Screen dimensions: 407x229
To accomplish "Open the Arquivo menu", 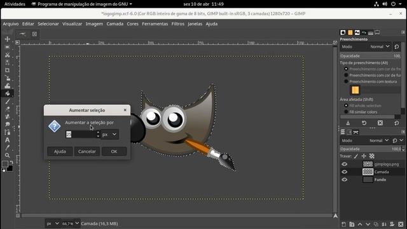I will [11, 24].
